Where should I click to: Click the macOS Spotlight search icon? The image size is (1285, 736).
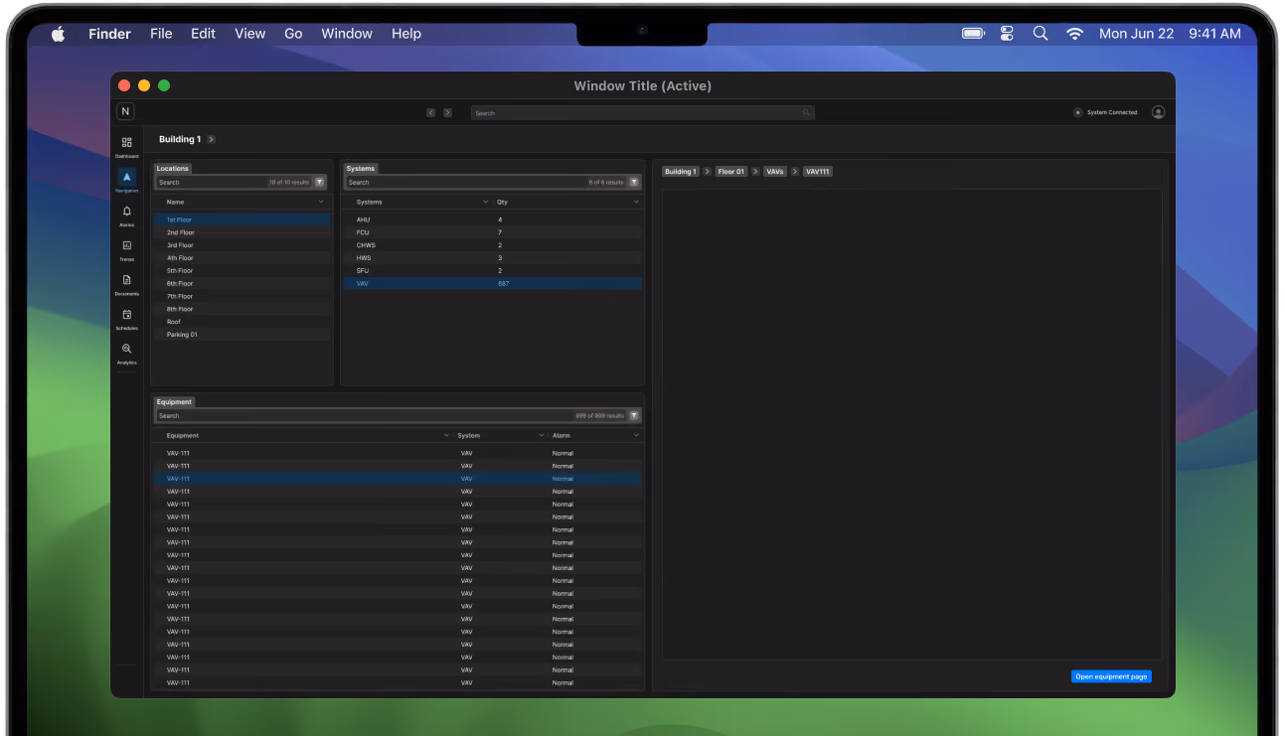point(1041,33)
